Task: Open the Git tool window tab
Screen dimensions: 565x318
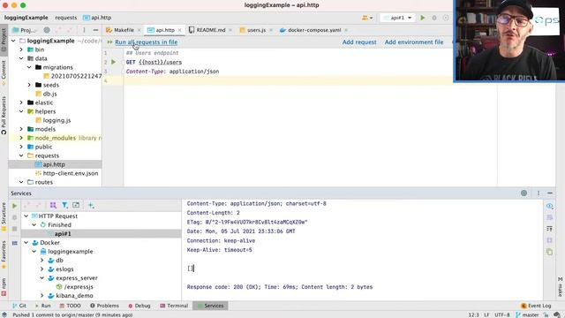Action: pyautogui.click(x=19, y=306)
